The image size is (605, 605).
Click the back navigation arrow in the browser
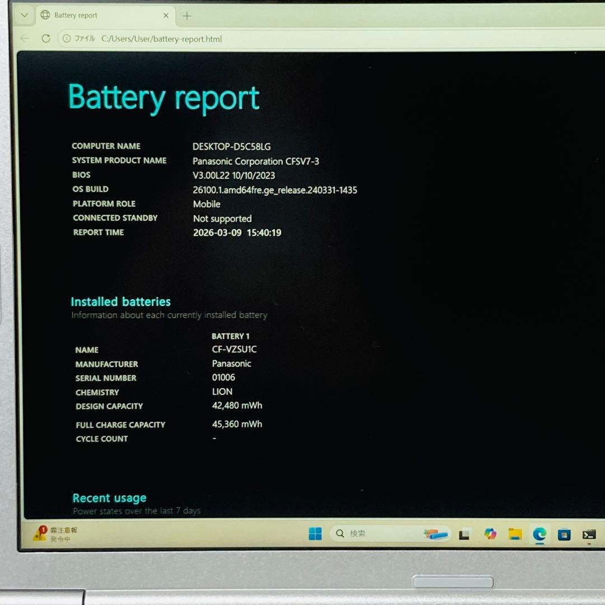click(x=24, y=38)
